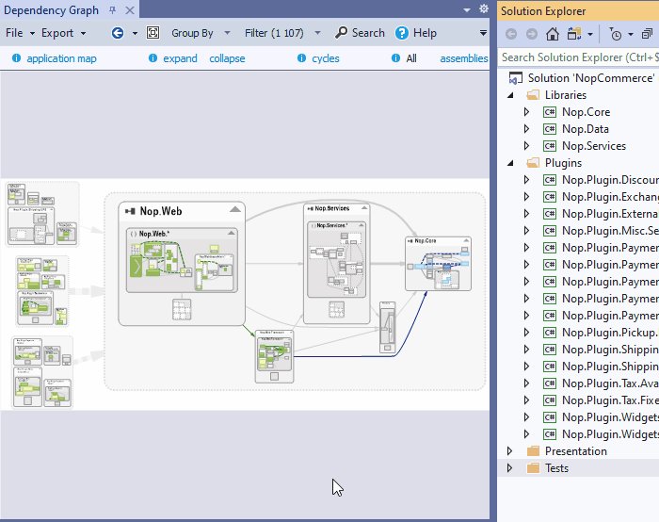This screenshot has width=659, height=522.
Task: Click the Solution Explorer panel title
Action: click(x=543, y=11)
